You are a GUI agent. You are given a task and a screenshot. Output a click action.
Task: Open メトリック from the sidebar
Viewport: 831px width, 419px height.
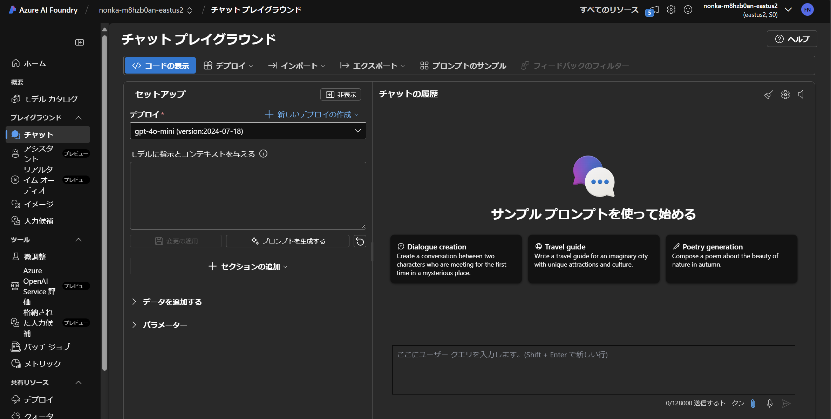(15, 364)
